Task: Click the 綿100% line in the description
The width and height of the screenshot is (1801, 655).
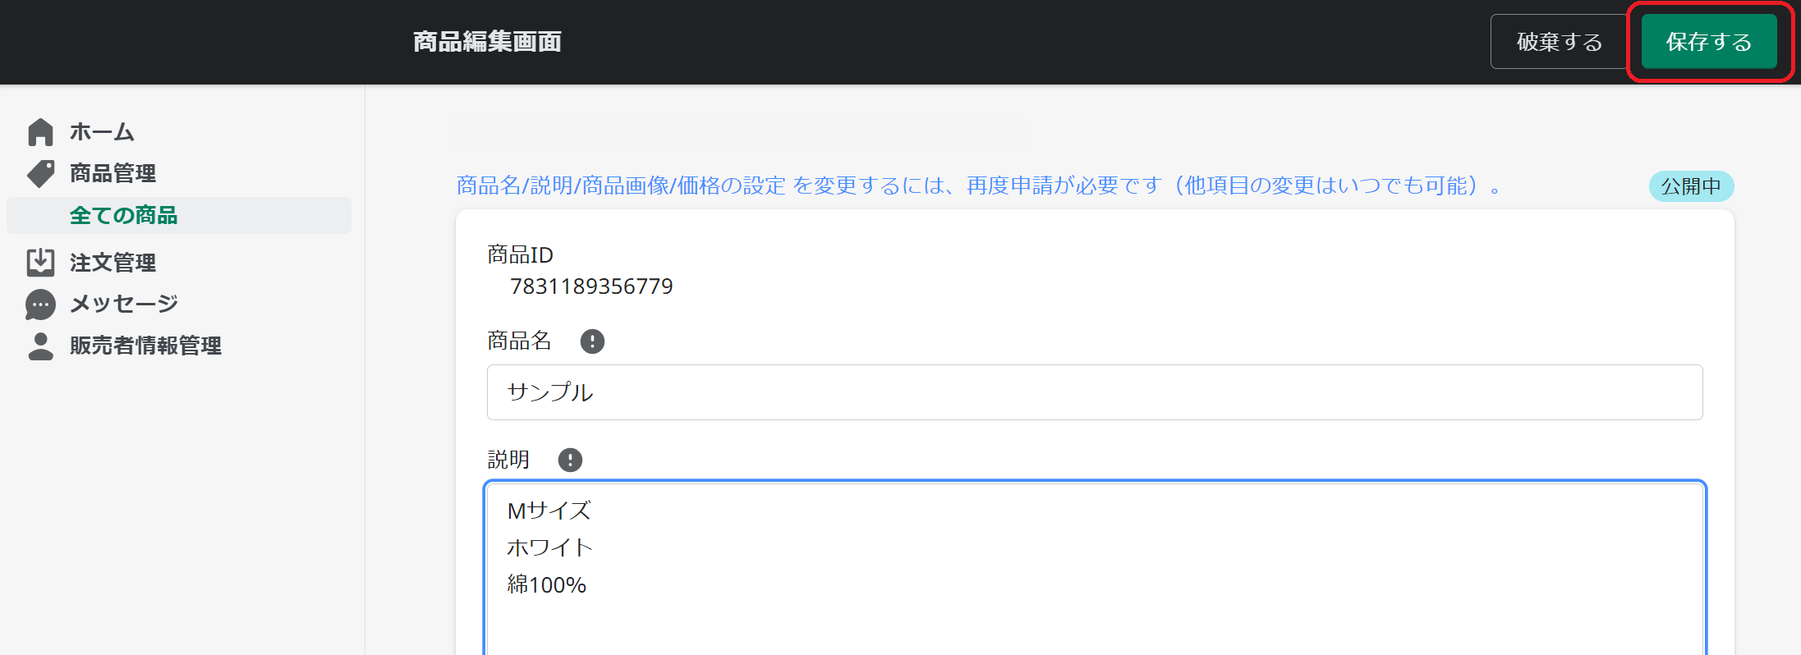Action: pyautogui.click(x=547, y=585)
